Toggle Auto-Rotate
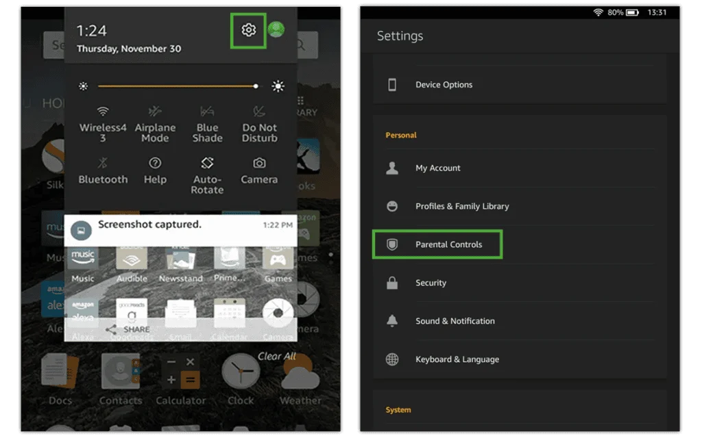 pyautogui.click(x=207, y=176)
